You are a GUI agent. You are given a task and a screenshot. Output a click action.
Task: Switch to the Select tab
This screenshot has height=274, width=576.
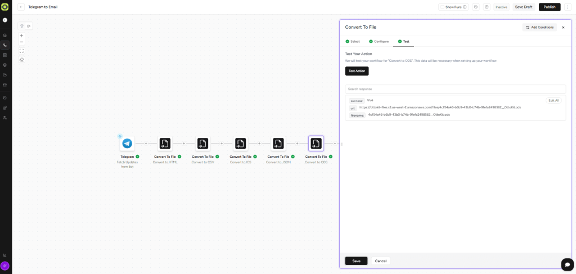pos(353,42)
